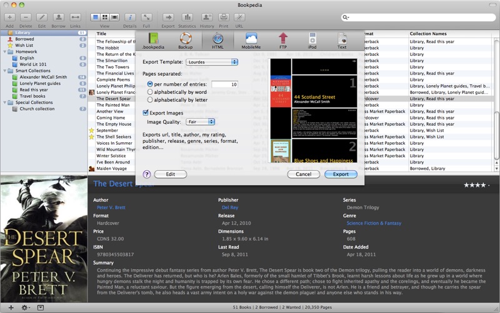The image size is (500, 313).
Task: Click the Cancel button
Action: tap(303, 174)
